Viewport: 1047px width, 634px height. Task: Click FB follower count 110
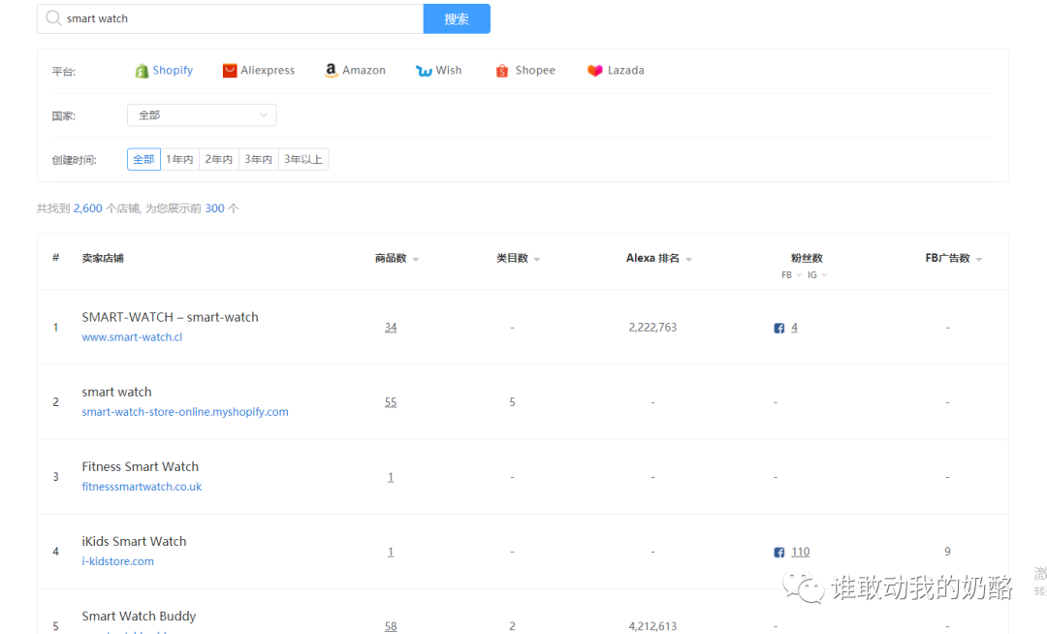tap(801, 552)
